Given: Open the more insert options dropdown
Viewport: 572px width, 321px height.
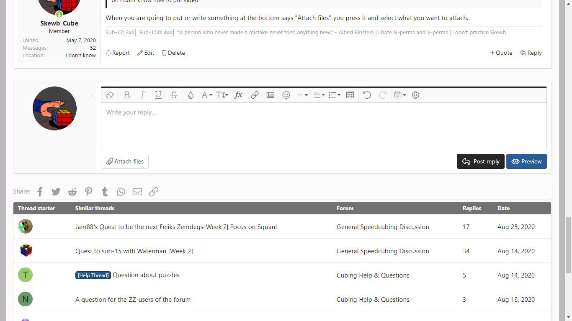Looking at the screenshot, I should pyautogui.click(x=302, y=95).
